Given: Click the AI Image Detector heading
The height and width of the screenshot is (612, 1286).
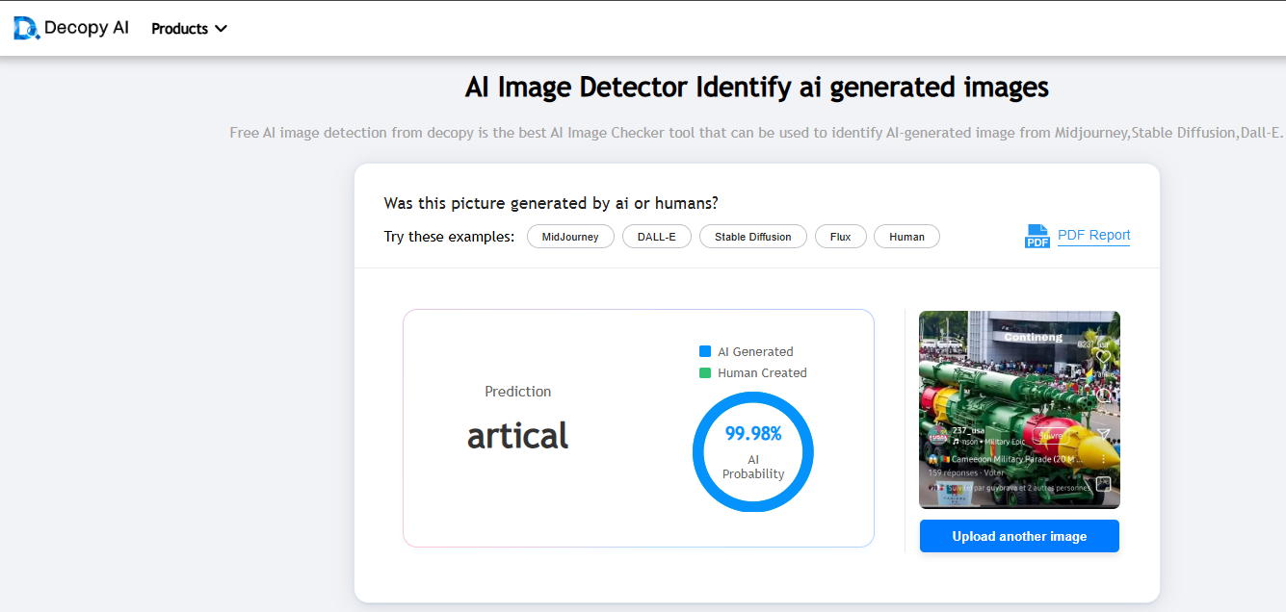Looking at the screenshot, I should pyautogui.click(x=757, y=88).
